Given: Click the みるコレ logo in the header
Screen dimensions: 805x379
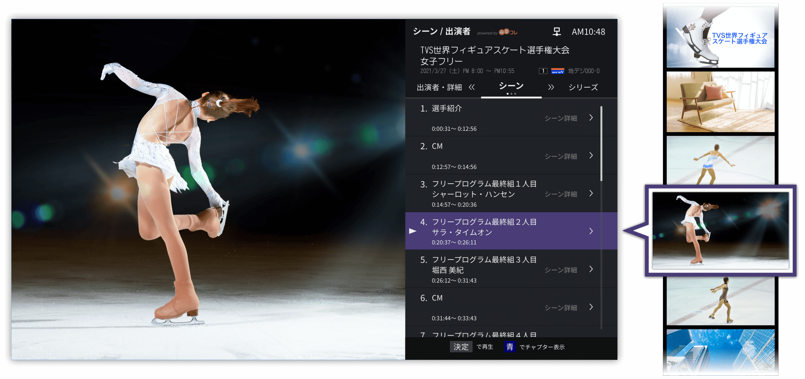Looking at the screenshot, I should [508, 32].
